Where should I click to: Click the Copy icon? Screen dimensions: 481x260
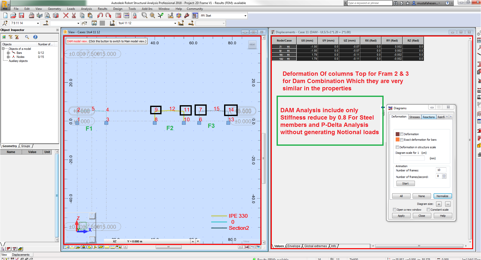click(x=82, y=16)
